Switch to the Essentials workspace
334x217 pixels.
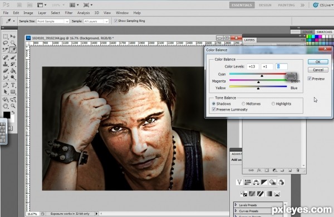coord(242,5)
